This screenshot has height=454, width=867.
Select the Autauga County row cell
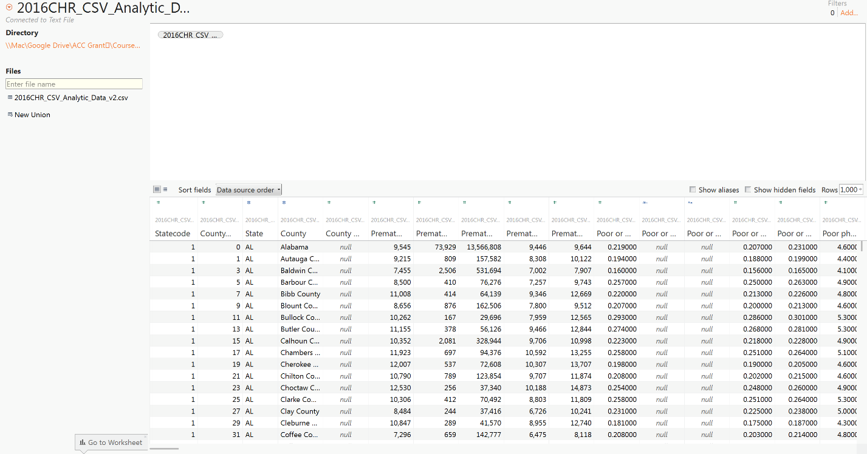point(300,259)
